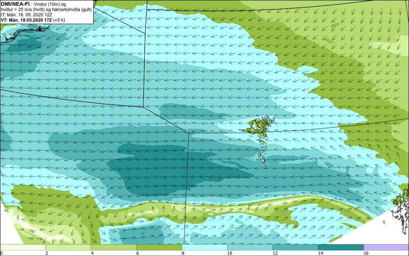Click the legend scale label '16'

pos(366,253)
